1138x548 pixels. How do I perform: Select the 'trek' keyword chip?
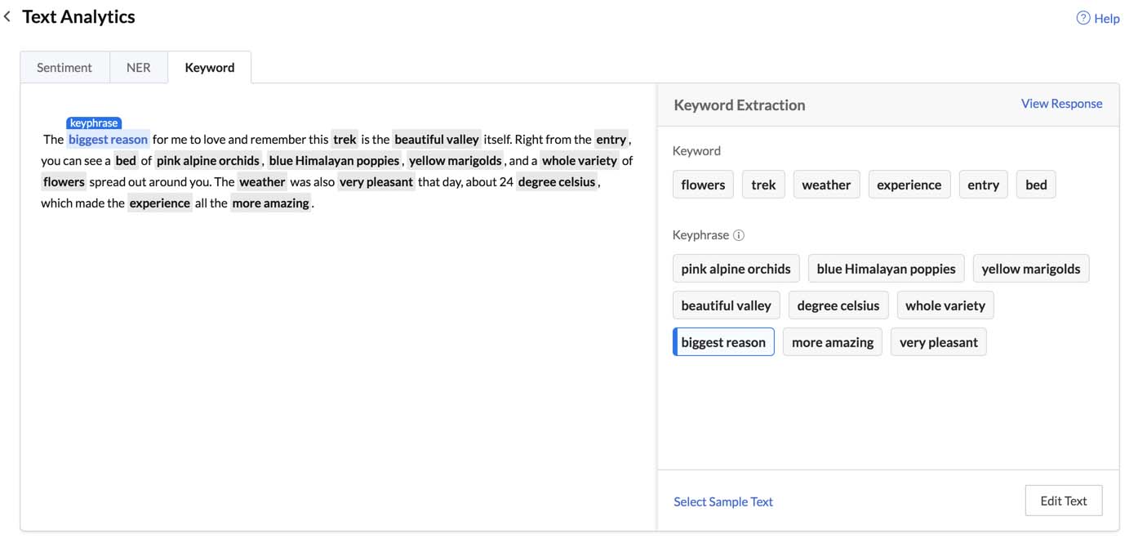[x=763, y=185]
